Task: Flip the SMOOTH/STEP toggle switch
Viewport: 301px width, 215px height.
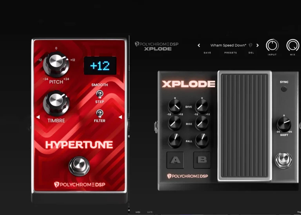Action: (100, 94)
